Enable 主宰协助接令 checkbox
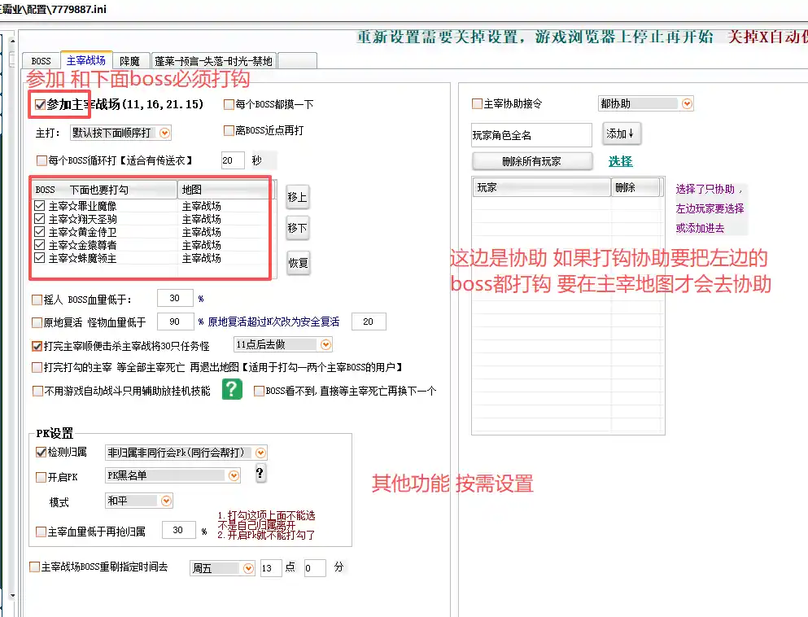The width and height of the screenshot is (808, 617). coord(477,103)
